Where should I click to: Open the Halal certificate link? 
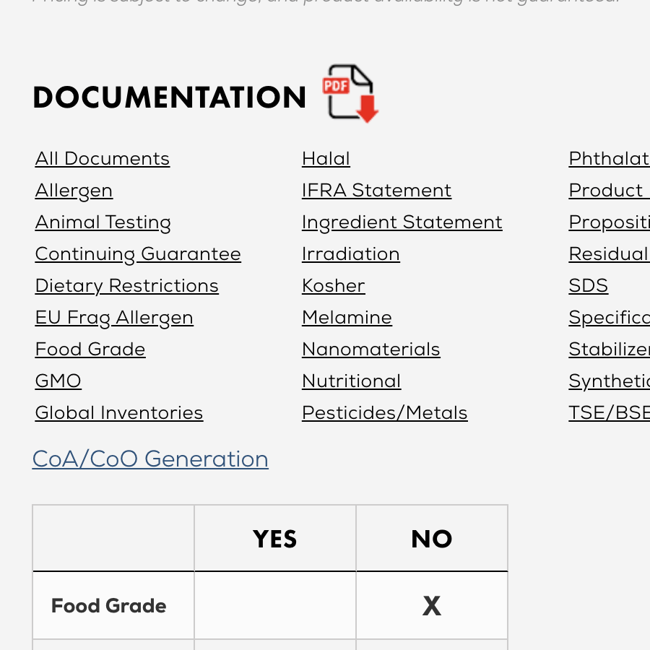click(x=326, y=159)
